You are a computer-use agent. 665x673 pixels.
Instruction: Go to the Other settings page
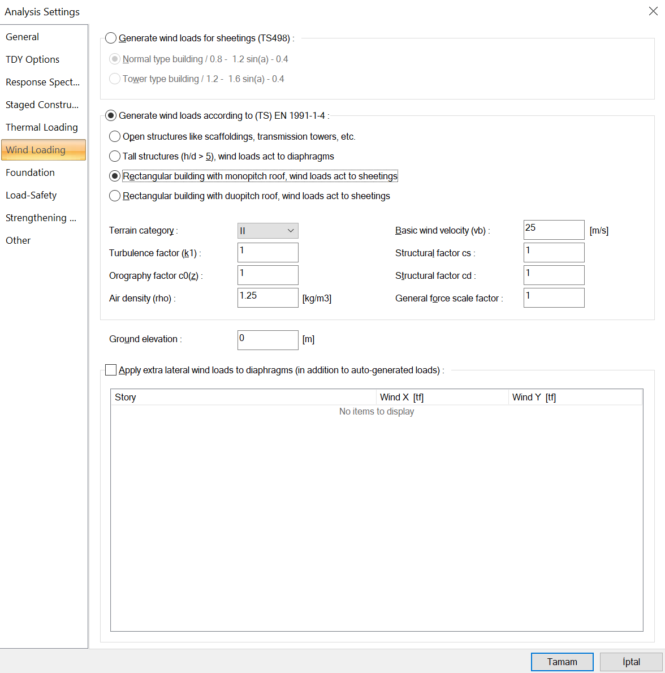pos(44,240)
